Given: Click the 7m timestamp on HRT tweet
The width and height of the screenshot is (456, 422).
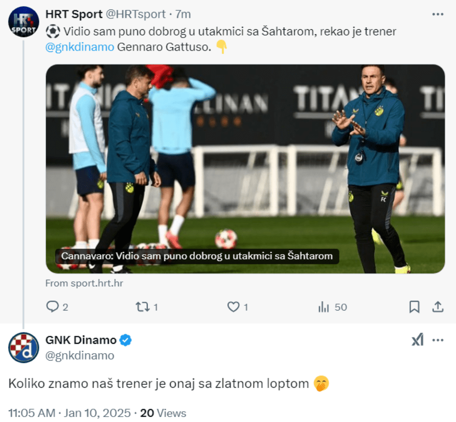Looking at the screenshot, I should tap(183, 14).
